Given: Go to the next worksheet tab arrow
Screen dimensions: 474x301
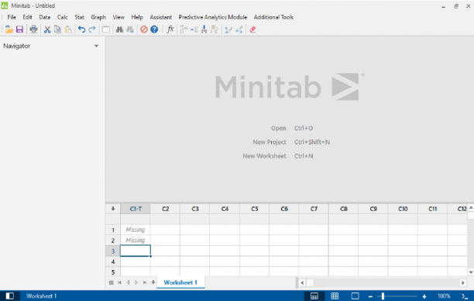Looking at the screenshot, I should point(136,282).
